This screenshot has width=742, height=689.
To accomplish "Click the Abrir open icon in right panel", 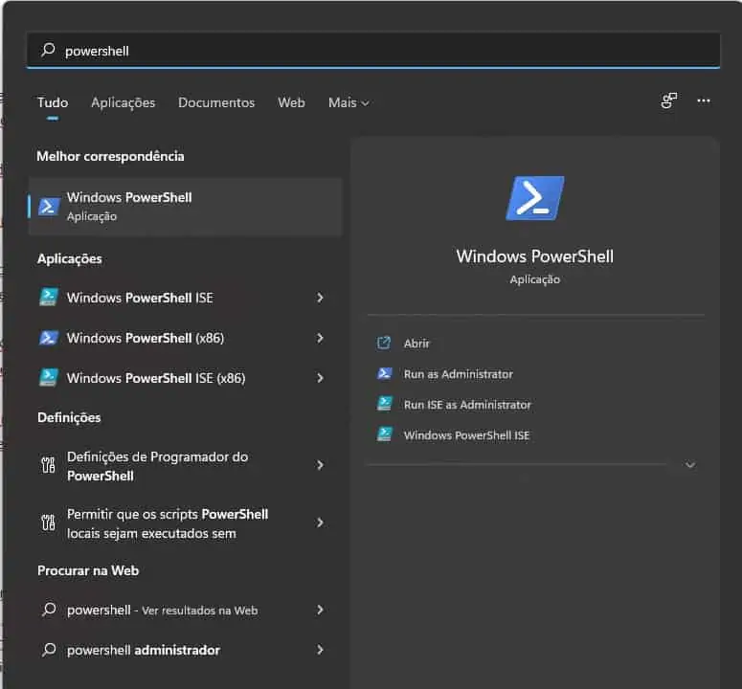I will pos(385,344).
